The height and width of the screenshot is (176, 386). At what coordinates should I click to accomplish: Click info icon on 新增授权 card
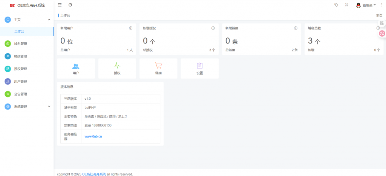point(213,28)
